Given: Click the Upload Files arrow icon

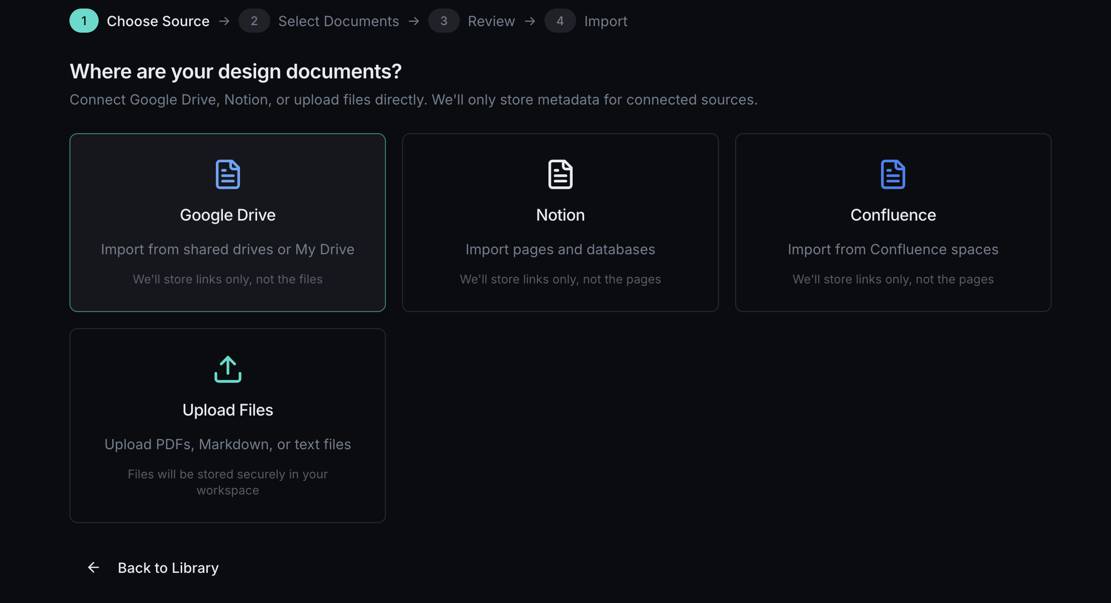Looking at the screenshot, I should 227,369.
